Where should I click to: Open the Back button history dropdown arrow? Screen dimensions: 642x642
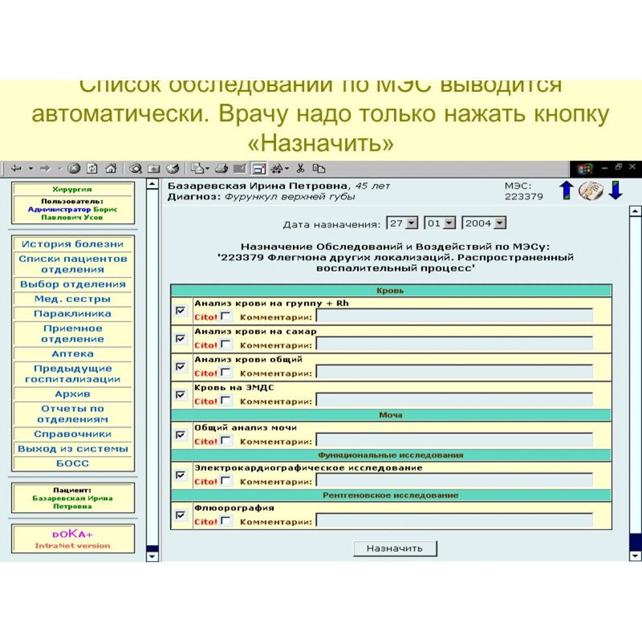point(31,168)
